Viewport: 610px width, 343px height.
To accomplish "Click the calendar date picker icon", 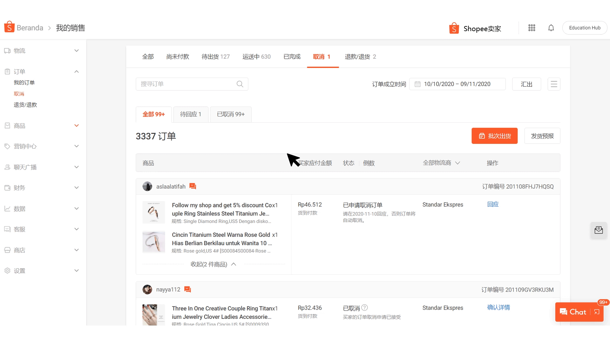I will click(x=418, y=84).
